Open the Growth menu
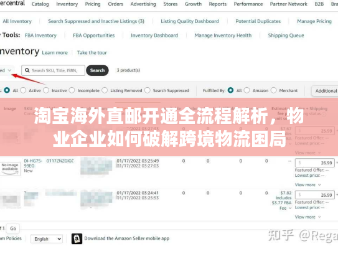 (x=193, y=4)
